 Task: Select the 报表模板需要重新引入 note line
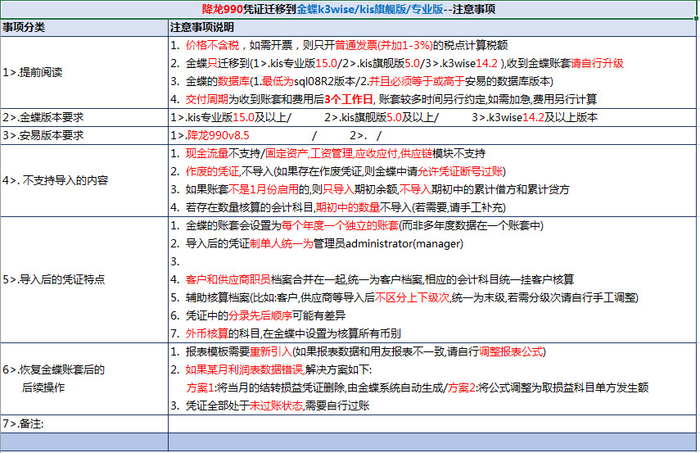tap(357, 351)
